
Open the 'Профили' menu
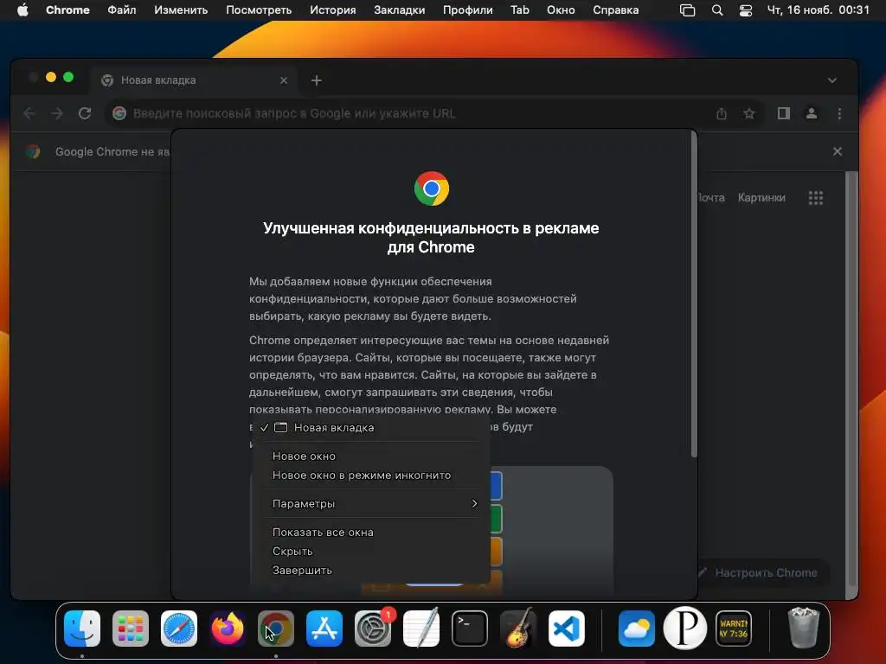pyautogui.click(x=468, y=10)
